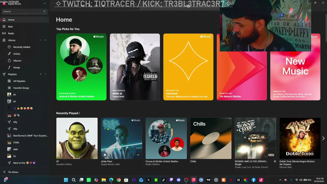Viewport: 327px width, 184px height.
Task: Open Apple Music taskbar icon
Action: click(194, 180)
